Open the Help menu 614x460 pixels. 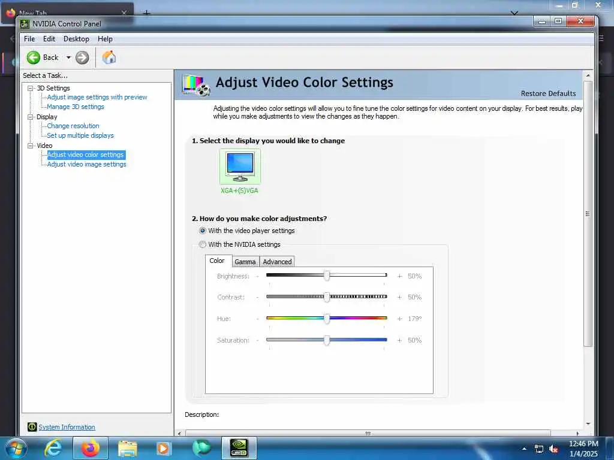pos(105,39)
